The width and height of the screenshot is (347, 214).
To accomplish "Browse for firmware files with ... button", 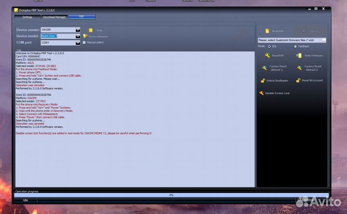I will point(324,40).
